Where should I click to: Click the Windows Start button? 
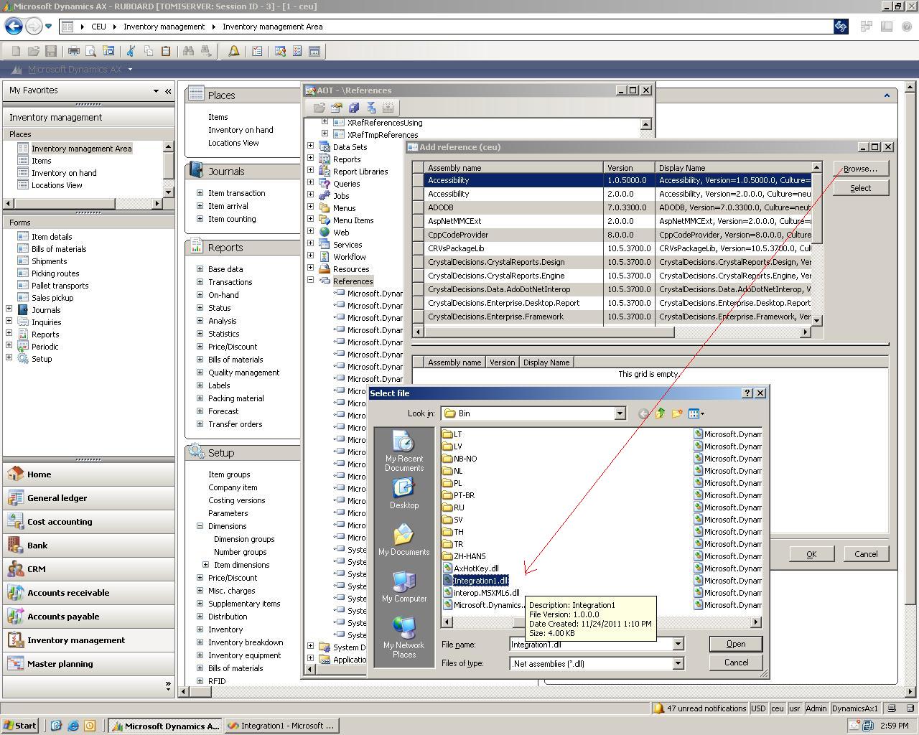20,726
